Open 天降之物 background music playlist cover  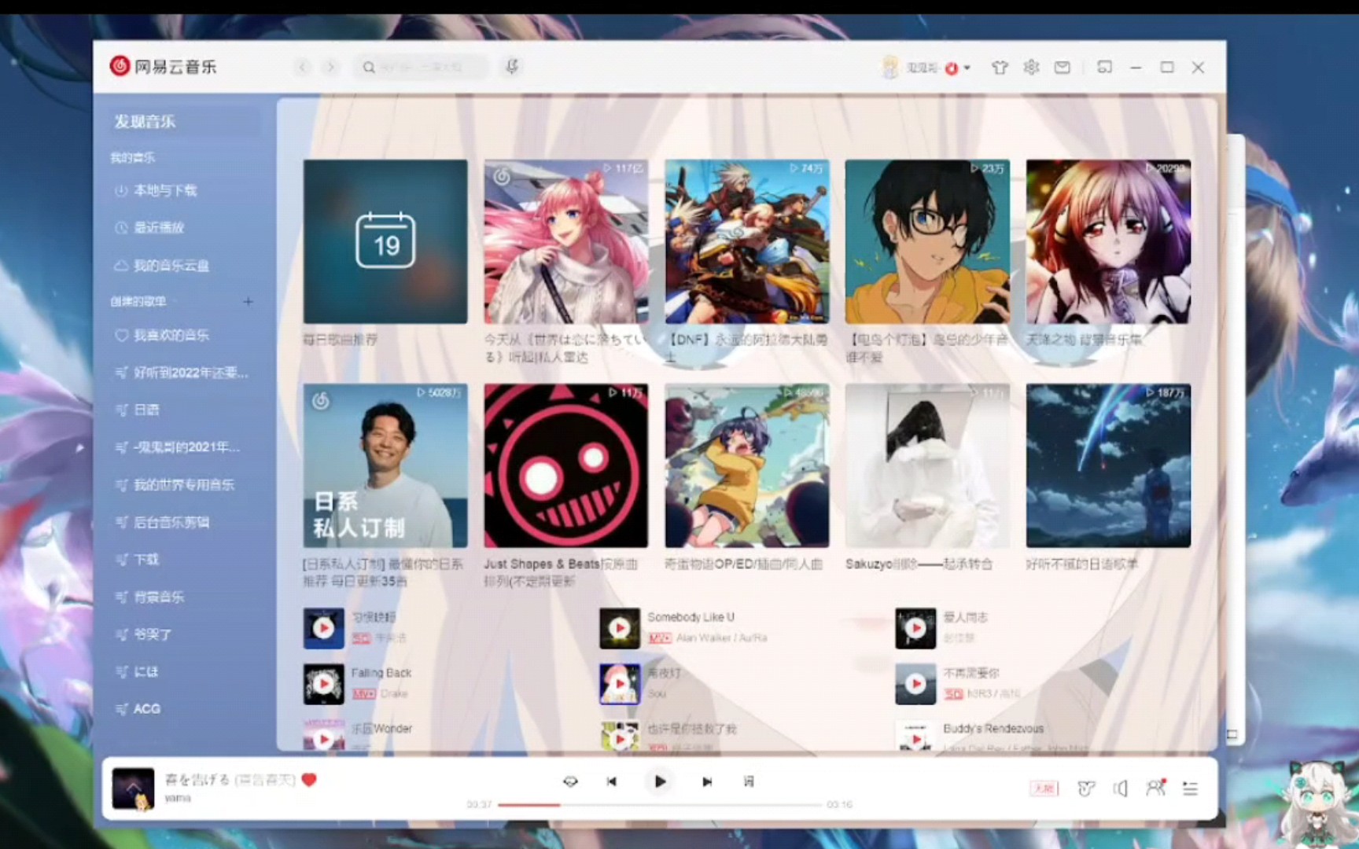pos(1109,241)
